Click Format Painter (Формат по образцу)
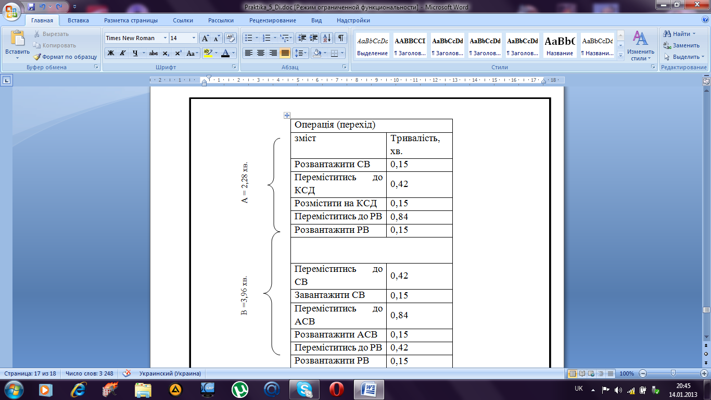Image resolution: width=711 pixels, height=400 pixels. 65,57
